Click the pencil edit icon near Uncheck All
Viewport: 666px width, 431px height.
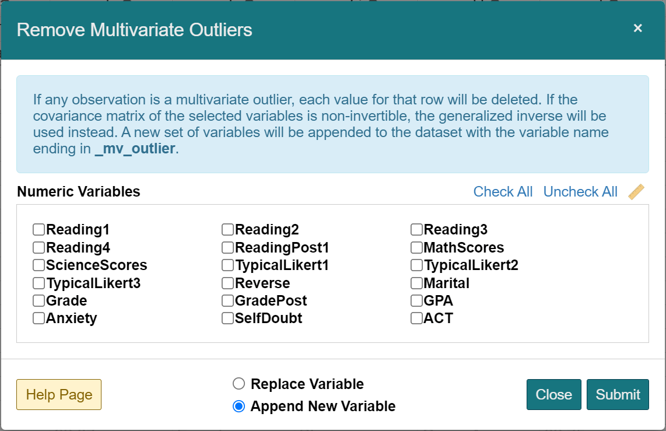(x=637, y=191)
